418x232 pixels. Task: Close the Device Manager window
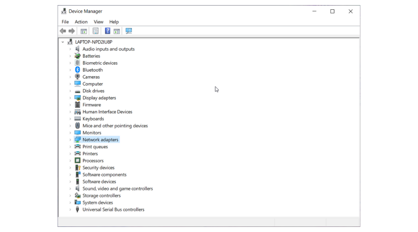pos(351,11)
